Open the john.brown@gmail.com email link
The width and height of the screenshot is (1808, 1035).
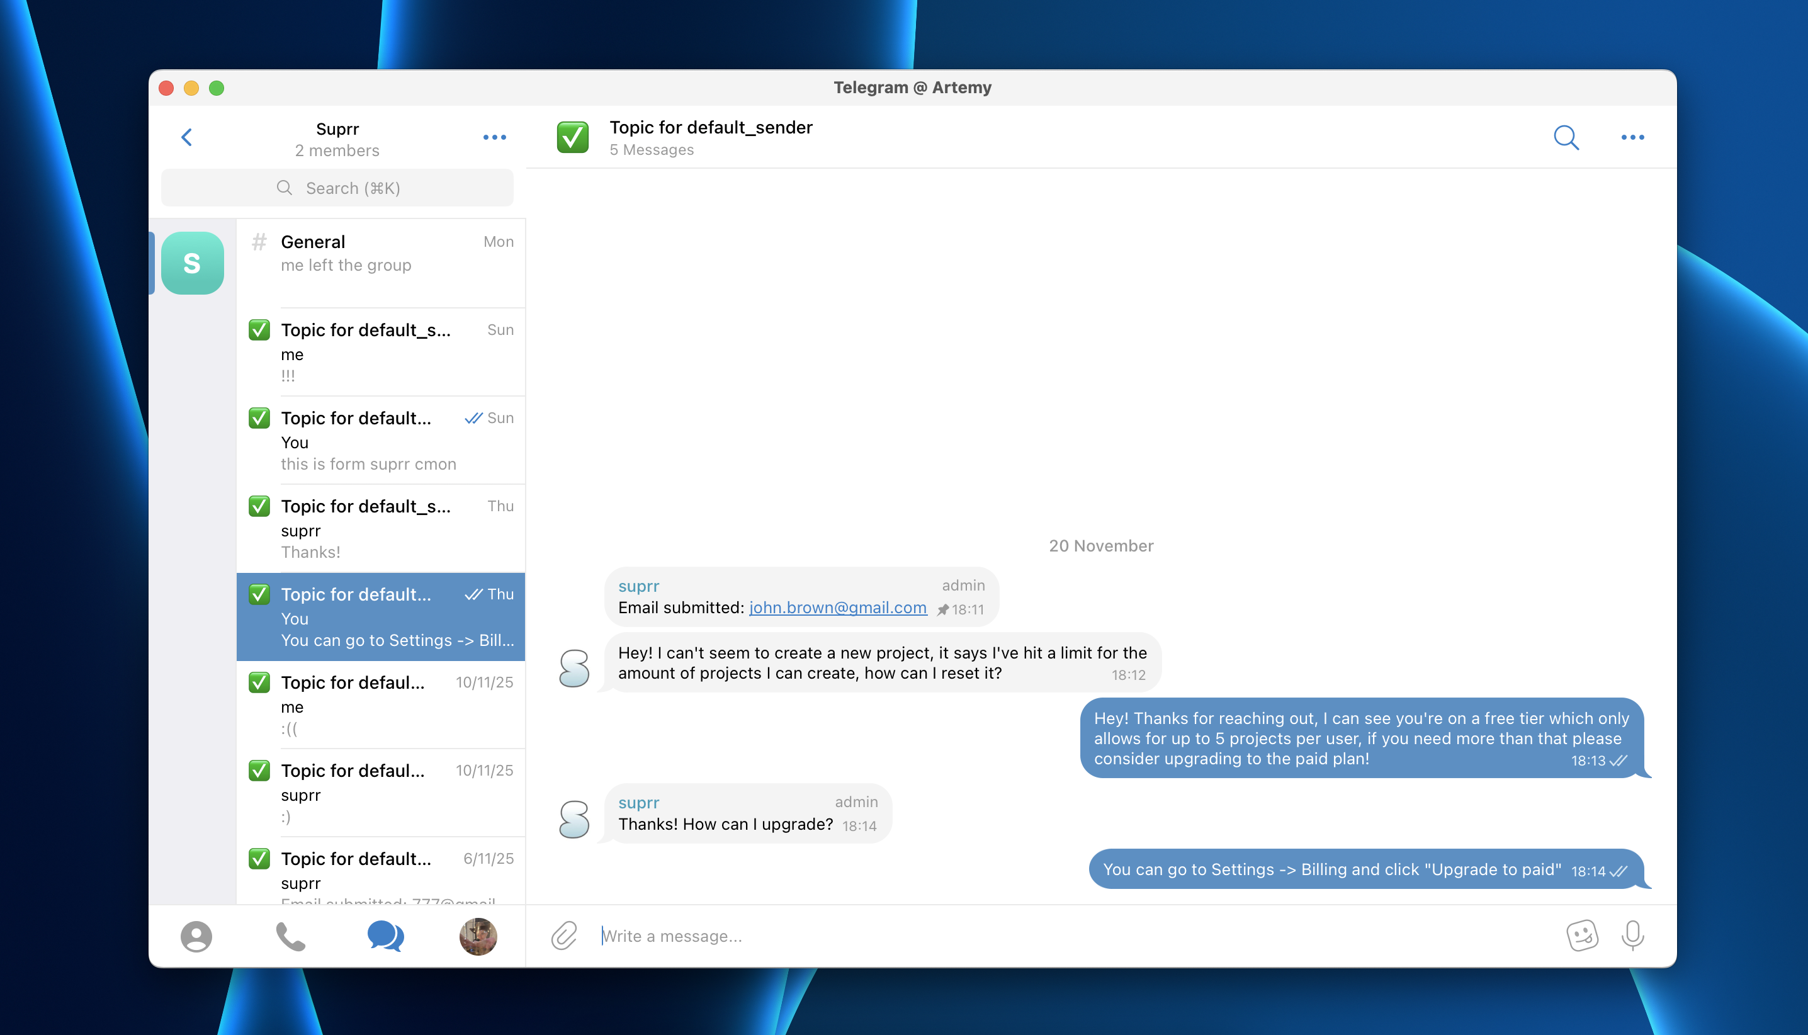837,608
